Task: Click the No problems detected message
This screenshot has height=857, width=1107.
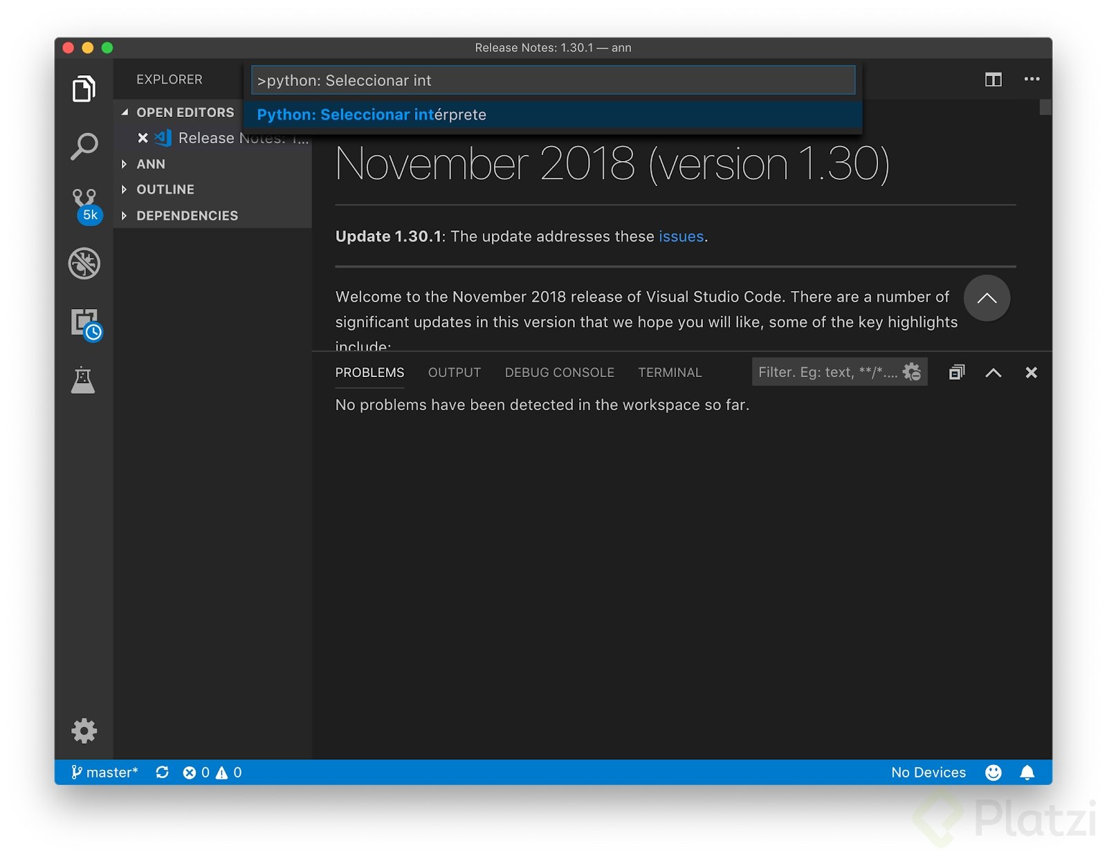Action: (x=542, y=405)
